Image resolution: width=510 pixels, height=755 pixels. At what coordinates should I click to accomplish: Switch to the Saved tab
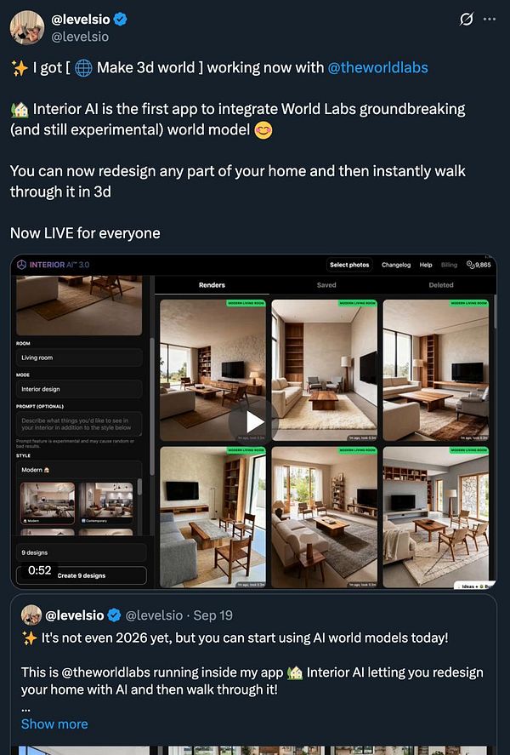pyautogui.click(x=326, y=285)
